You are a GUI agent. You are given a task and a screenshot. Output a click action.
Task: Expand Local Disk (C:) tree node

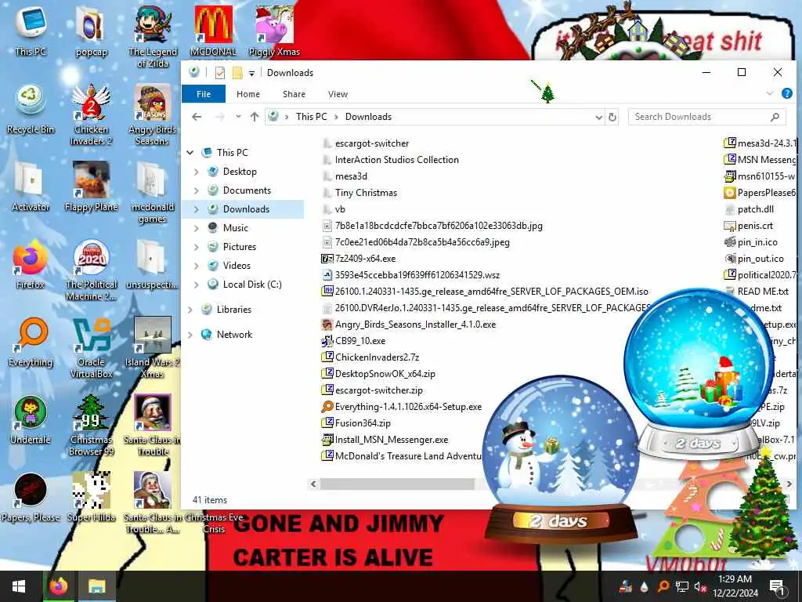pos(197,285)
